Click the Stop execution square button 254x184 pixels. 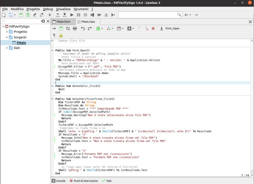point(85,15)
